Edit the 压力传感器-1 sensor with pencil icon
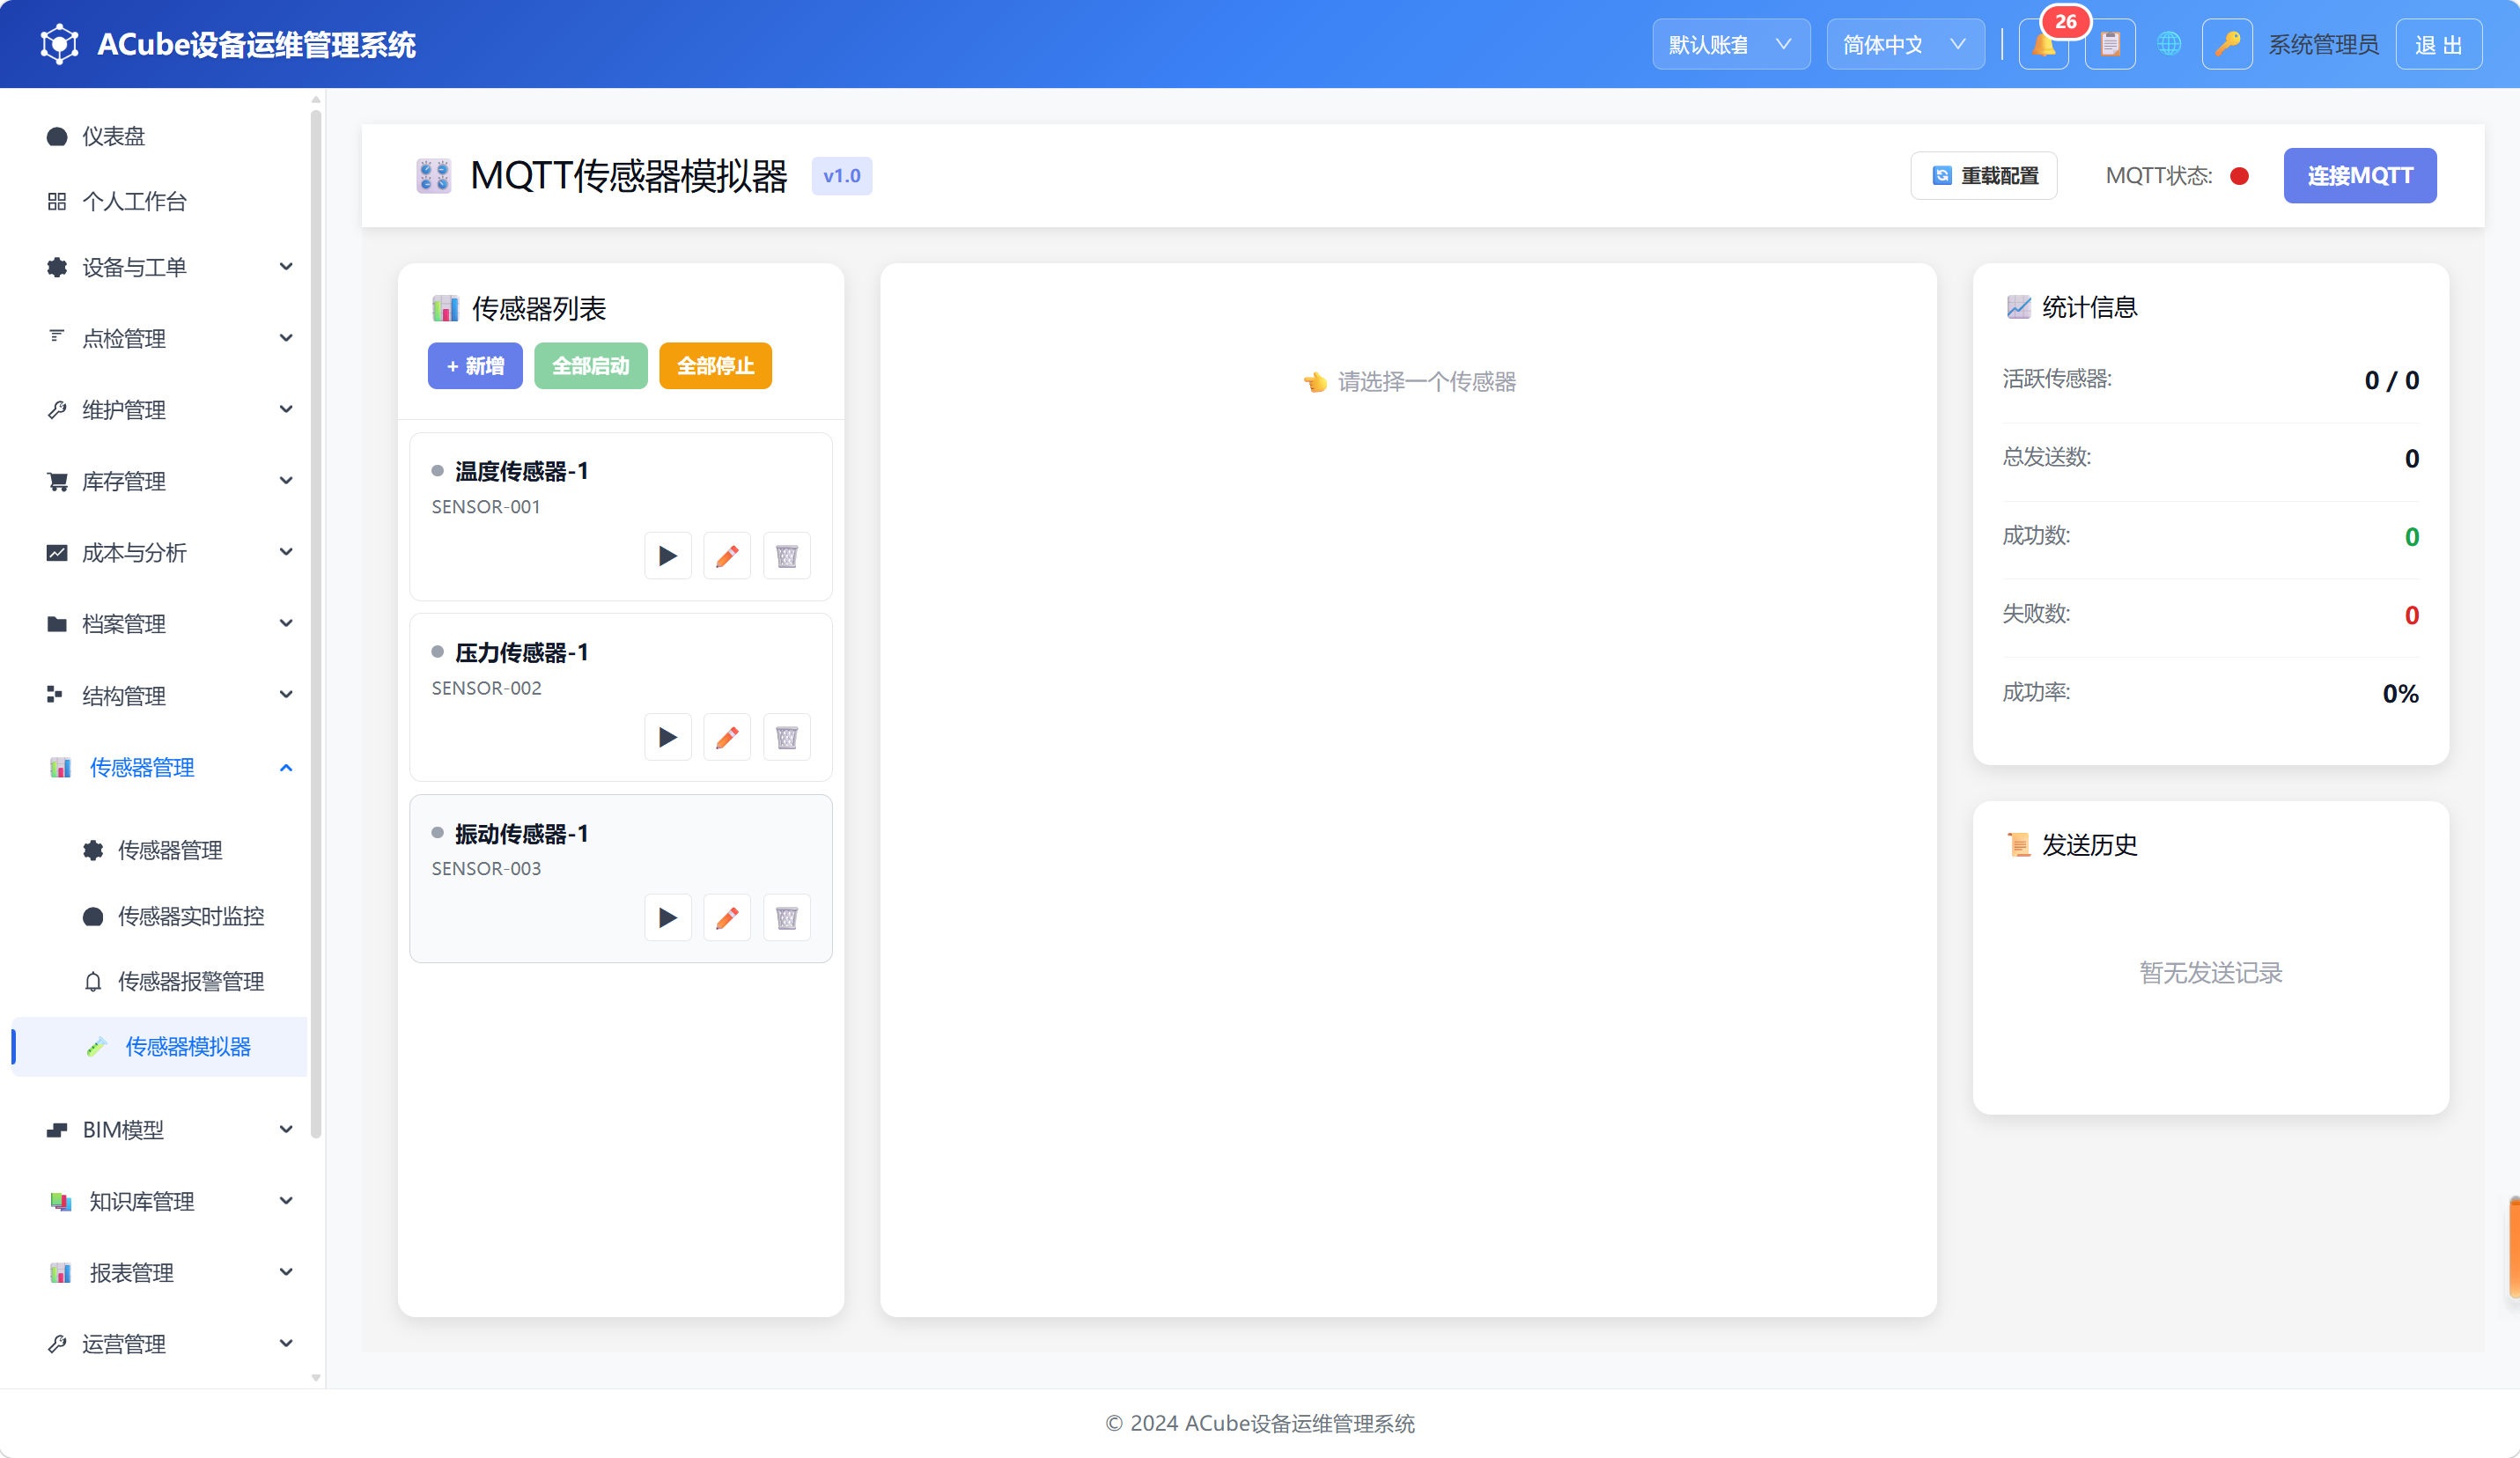 point(727,737)
